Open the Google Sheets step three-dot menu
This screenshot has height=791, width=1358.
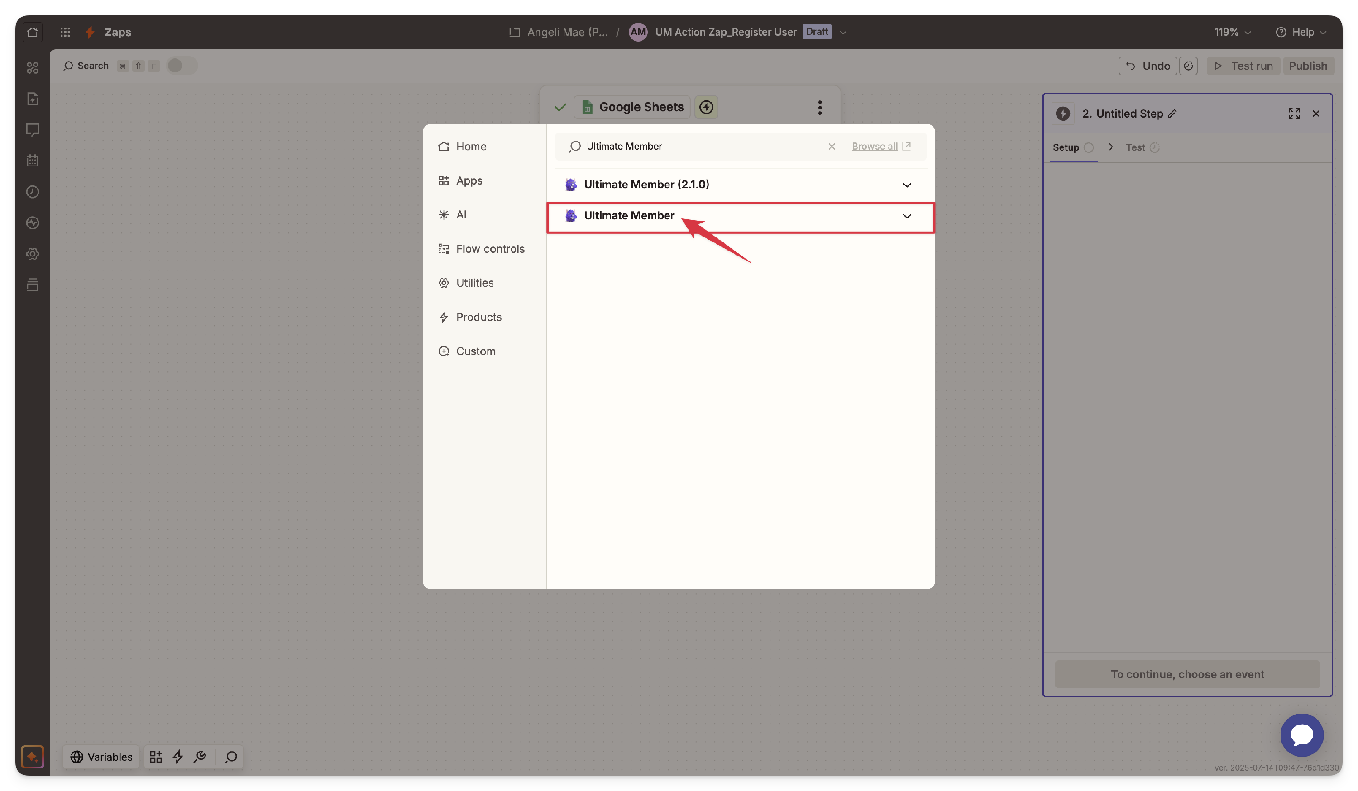(x=820, y=107)
